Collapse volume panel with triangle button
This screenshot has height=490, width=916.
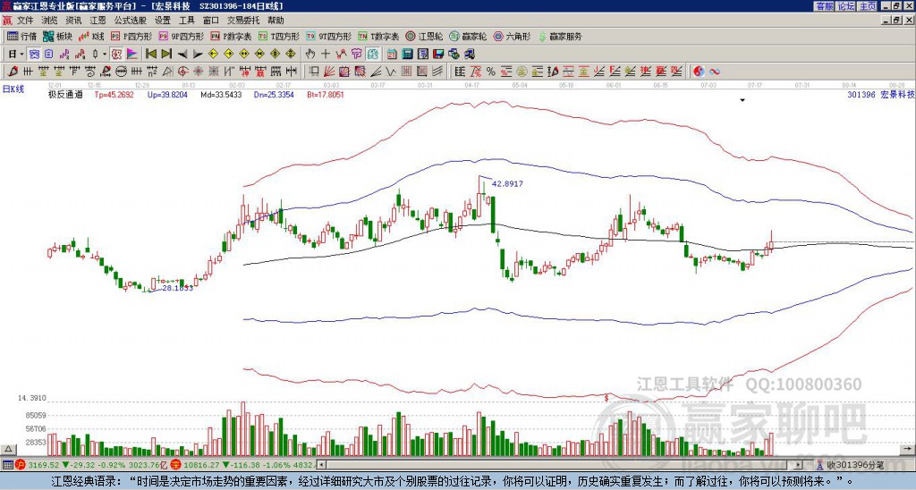click(x=8, y=449)
